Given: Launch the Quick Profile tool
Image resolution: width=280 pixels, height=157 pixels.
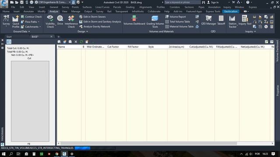Looking at the screenshot, I should click(16, 21).
